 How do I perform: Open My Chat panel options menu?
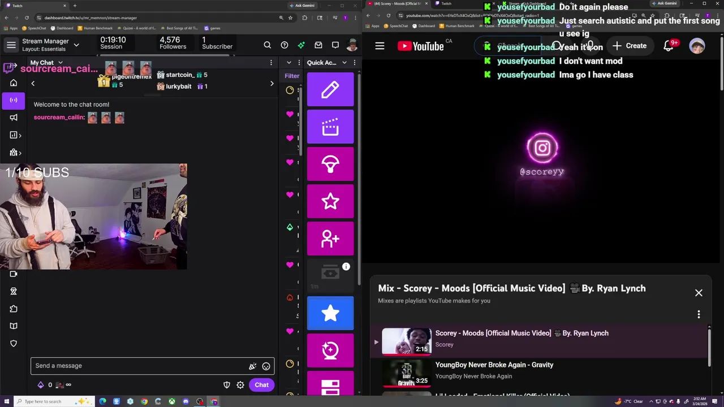click(271, 63)
